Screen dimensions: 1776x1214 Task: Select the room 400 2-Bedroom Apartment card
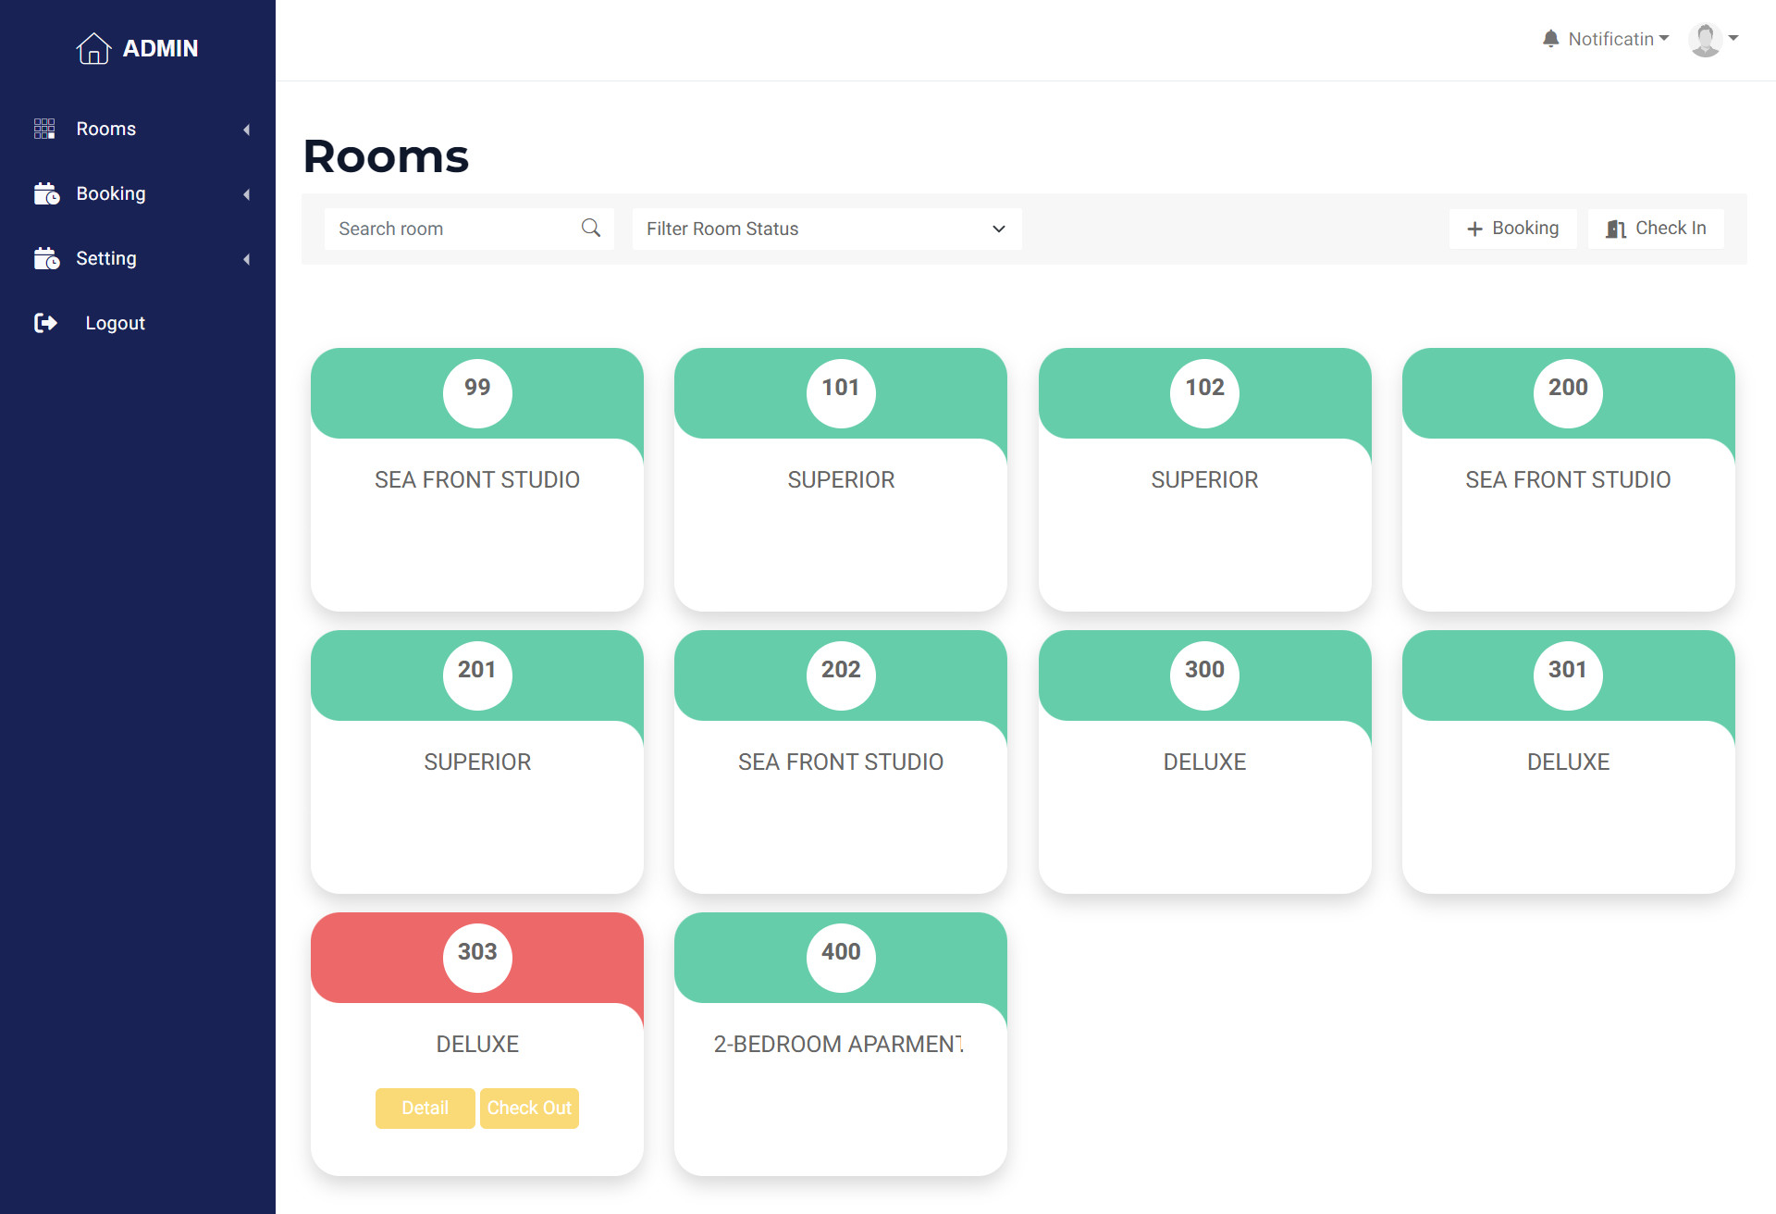pyautogui.click(x=840, y=1044)
